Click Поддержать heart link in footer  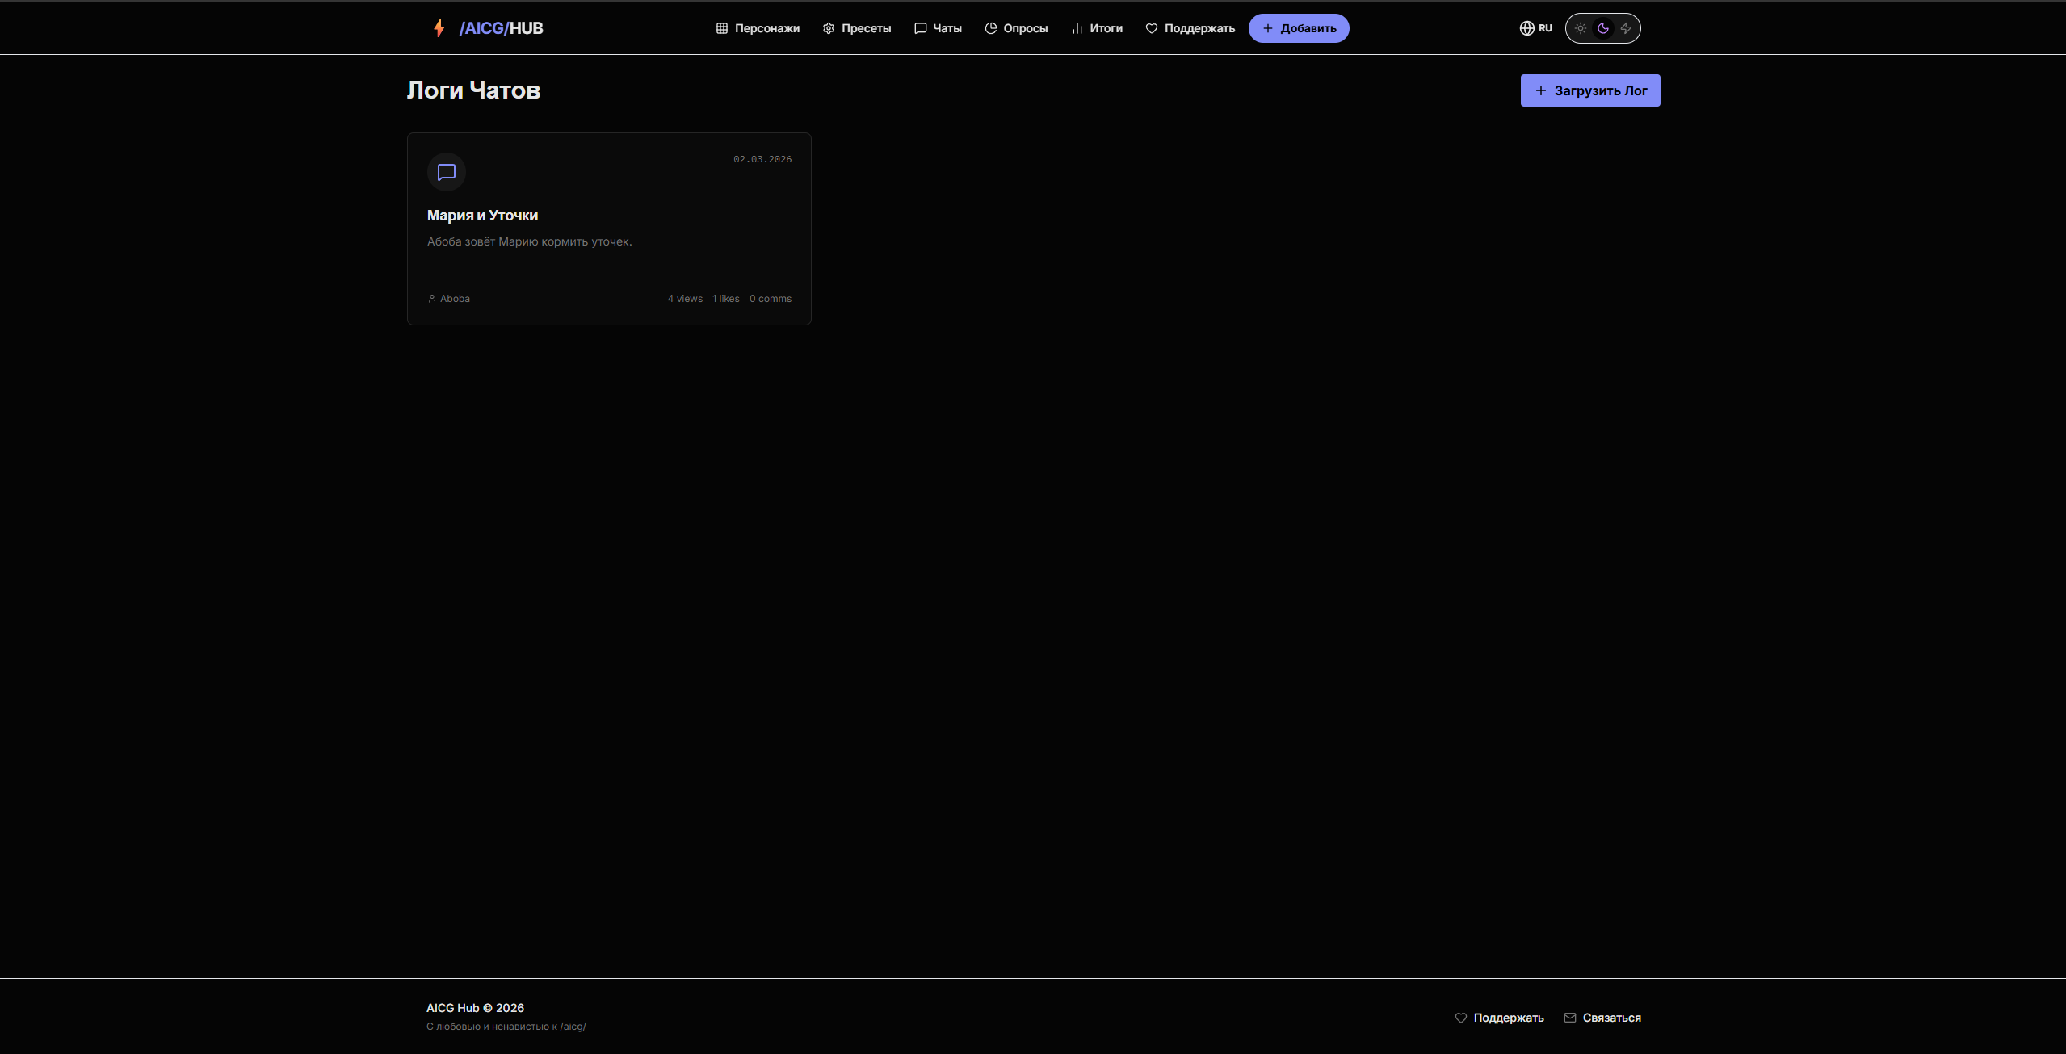(x=1499, y=1018)
